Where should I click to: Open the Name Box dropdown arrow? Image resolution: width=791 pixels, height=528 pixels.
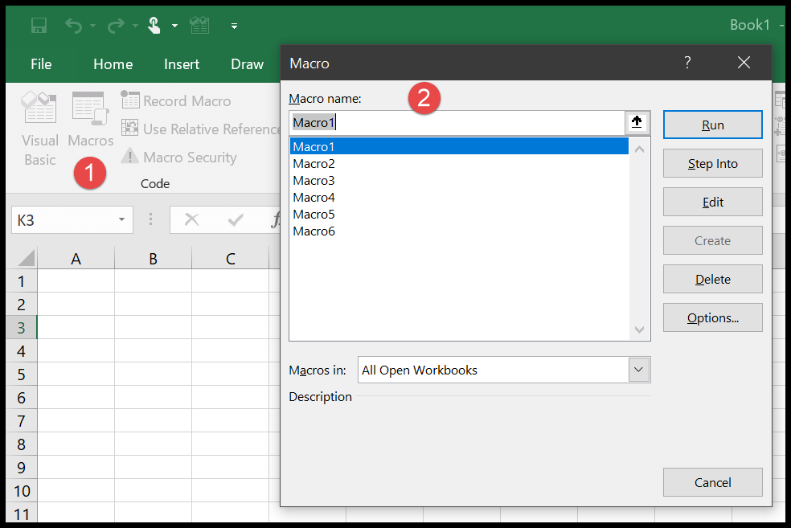point(121,219)
